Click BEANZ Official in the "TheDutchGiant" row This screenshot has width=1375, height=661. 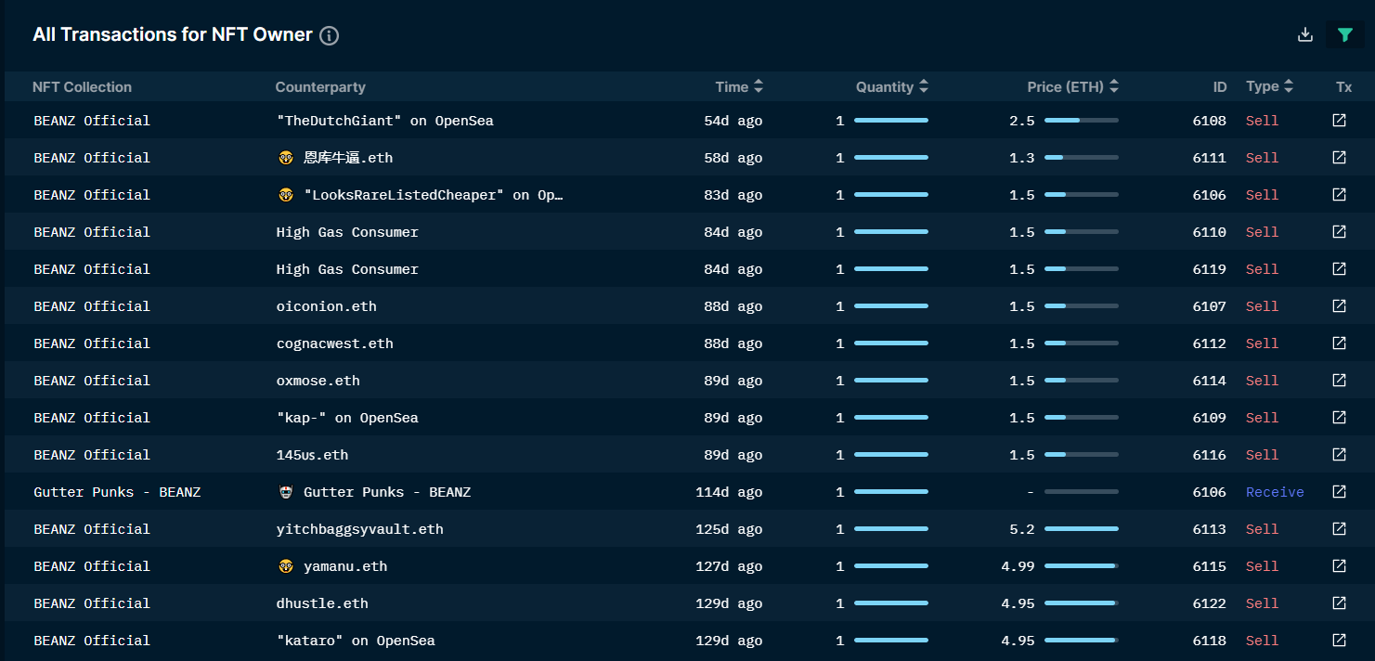click(92, 121)
